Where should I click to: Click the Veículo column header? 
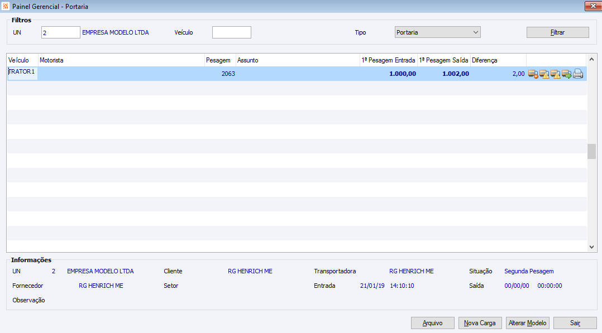[x=23, y=60]
